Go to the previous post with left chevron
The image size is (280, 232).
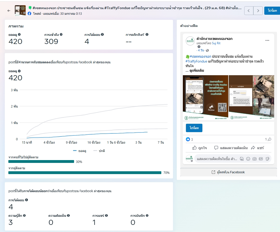(249, 11)
